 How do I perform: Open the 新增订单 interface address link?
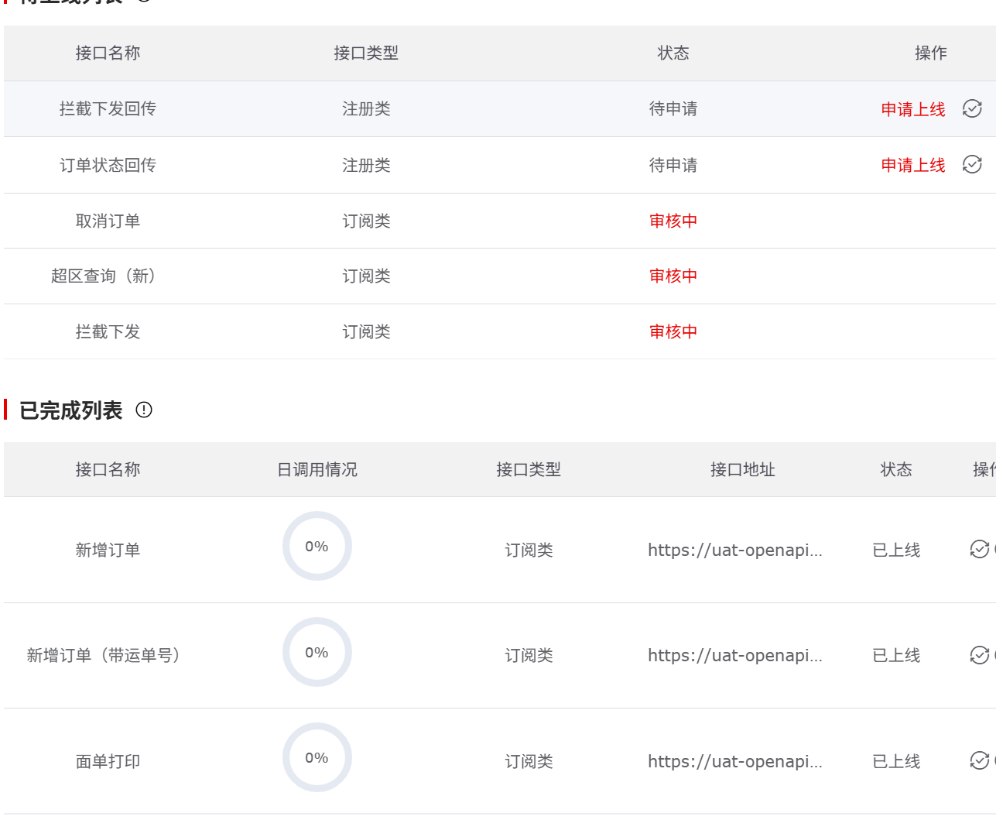(x=735, y=550)
